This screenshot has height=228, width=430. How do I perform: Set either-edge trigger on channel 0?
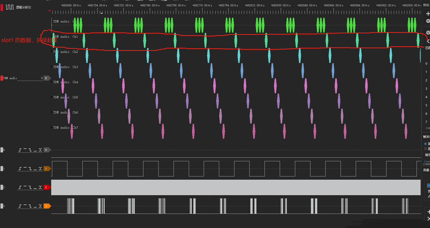40,150
